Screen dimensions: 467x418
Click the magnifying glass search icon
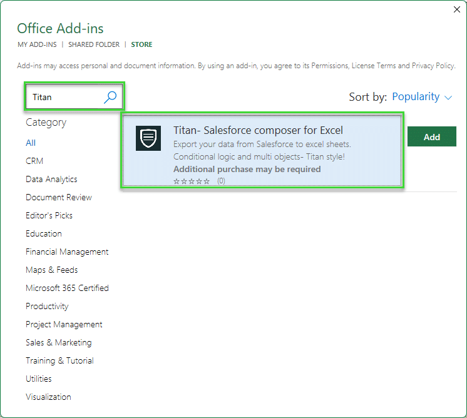110,97
